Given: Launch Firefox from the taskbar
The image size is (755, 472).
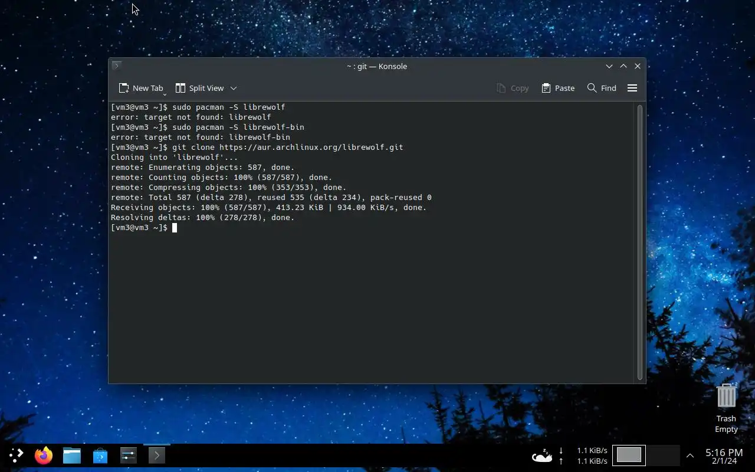Looking at the screenshot, I should 44,455.
